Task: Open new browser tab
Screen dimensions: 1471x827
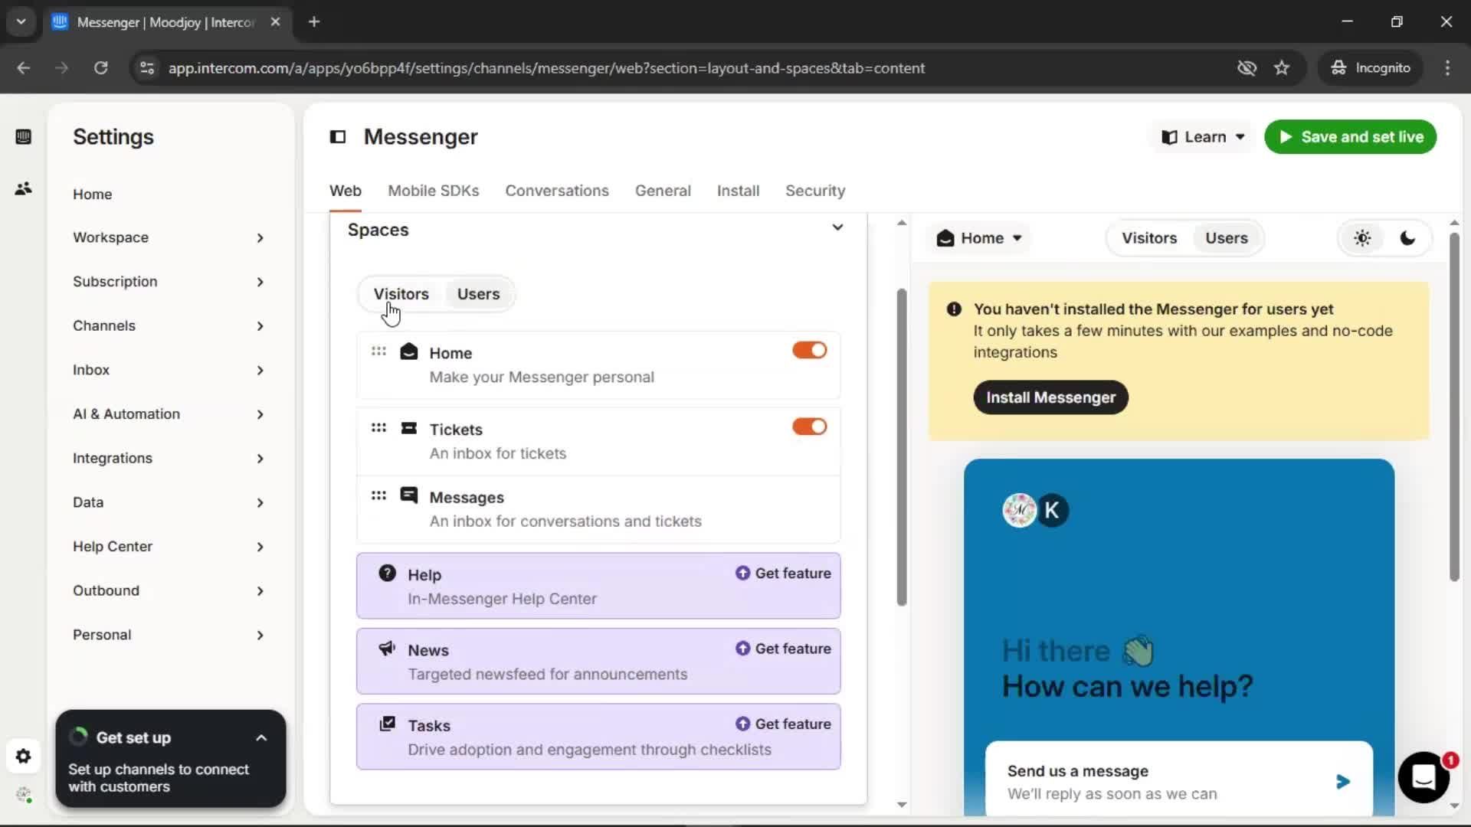Action: click(x=314, y=22)
